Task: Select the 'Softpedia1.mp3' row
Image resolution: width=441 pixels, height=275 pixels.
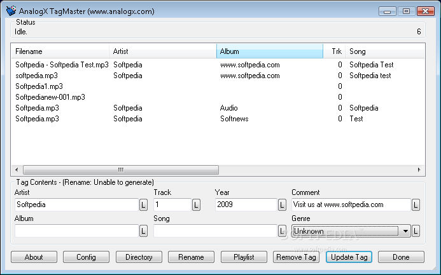Action: point(218,86)
